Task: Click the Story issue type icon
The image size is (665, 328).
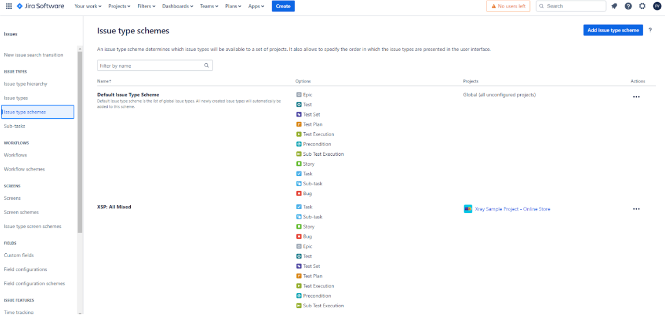Action: (298, 163)
